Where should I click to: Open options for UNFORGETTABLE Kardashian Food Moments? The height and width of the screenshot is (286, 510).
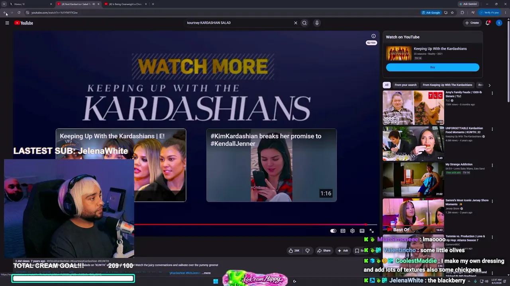point(492,129)
